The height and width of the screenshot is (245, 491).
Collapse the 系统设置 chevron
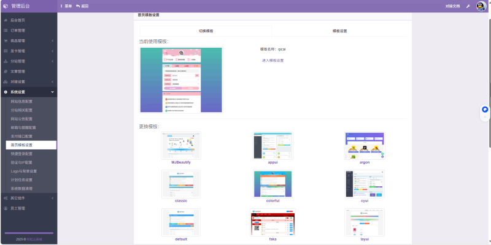point(52,92)
